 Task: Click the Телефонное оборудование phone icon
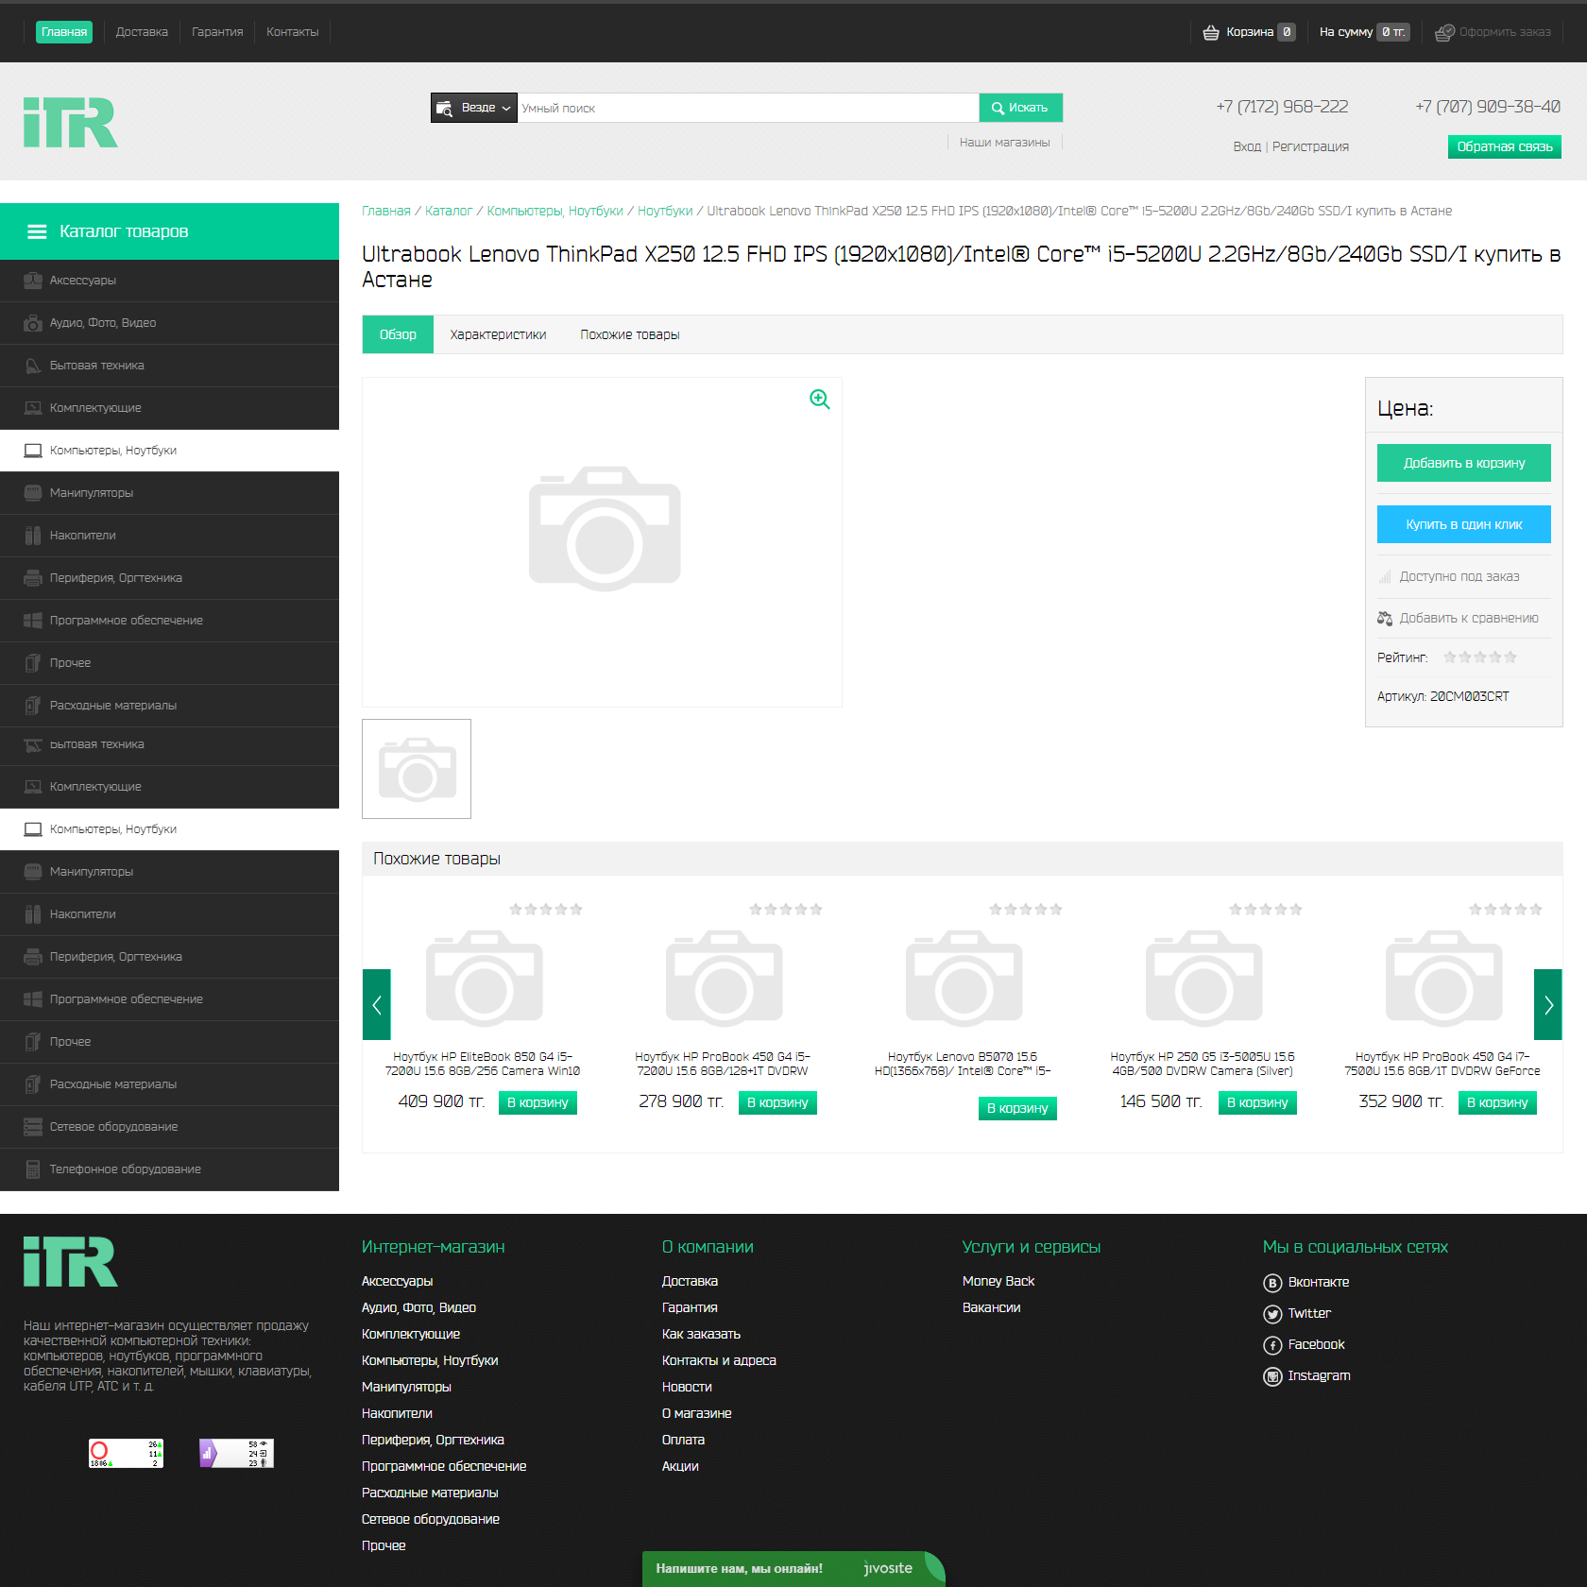point(33,1169)
